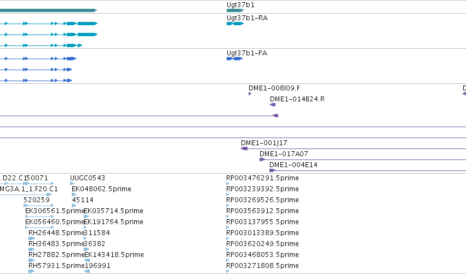466x274 pixels.
Task: Click the RP003476291.5prime EST label
Action: (x=262, y=178)
